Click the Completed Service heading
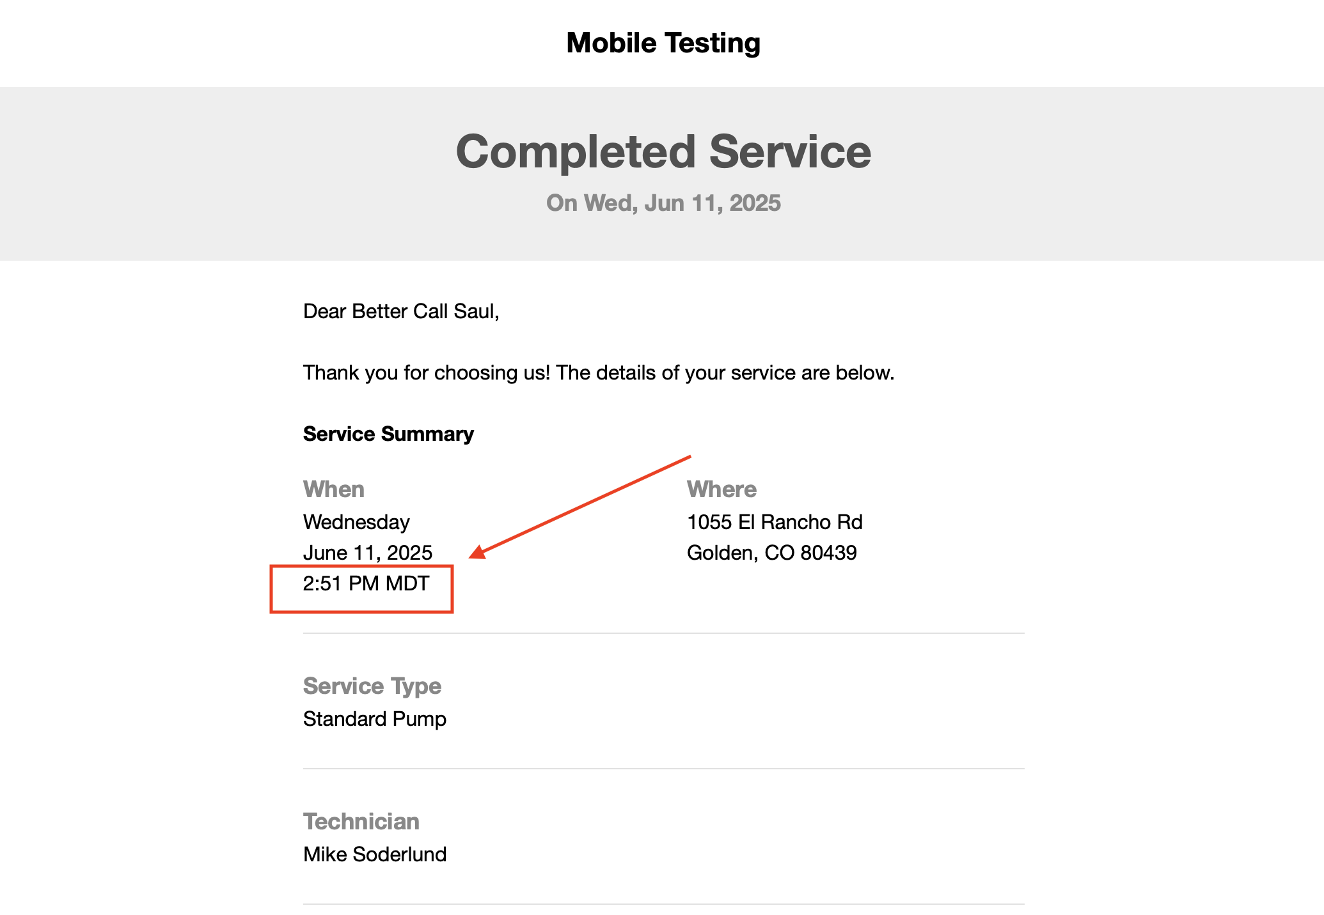 (x=663, y=152)
